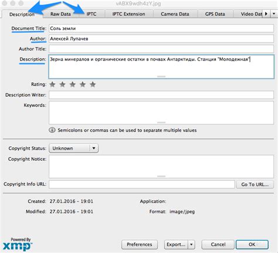
Task: Open the Copyright Status dropdown
Action: [x=73, y=148]
